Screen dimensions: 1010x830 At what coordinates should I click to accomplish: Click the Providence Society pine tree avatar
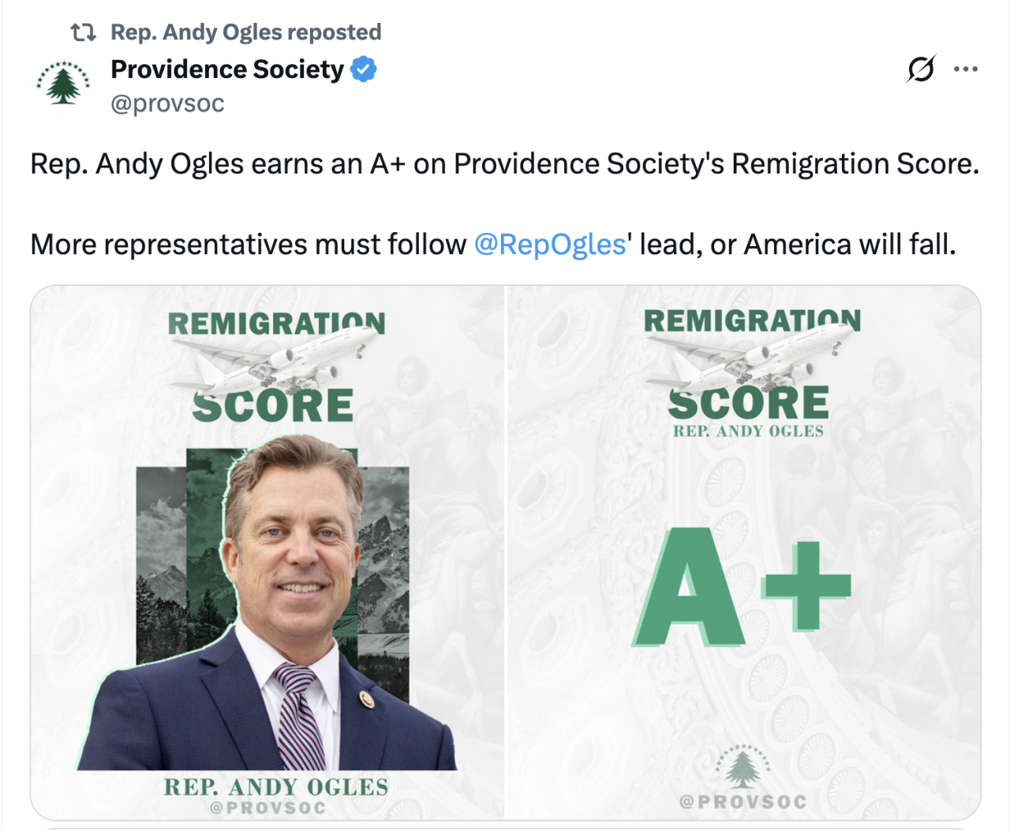63,84
